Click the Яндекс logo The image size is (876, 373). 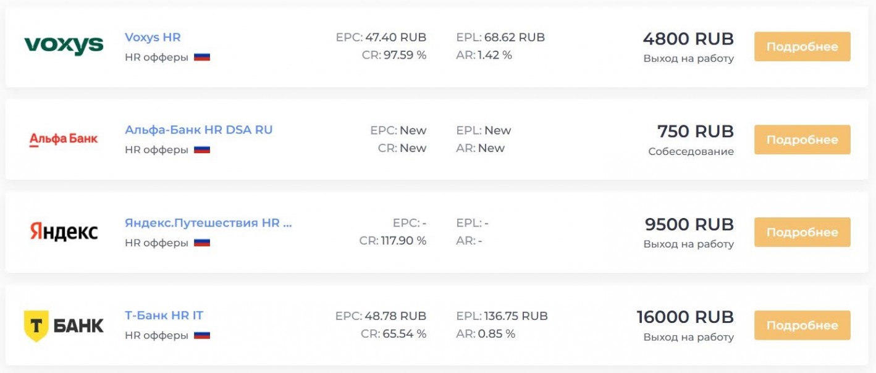(x=64, y=232)
